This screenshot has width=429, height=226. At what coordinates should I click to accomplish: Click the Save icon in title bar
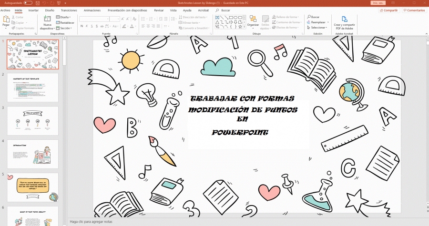(x=38, y=3)
